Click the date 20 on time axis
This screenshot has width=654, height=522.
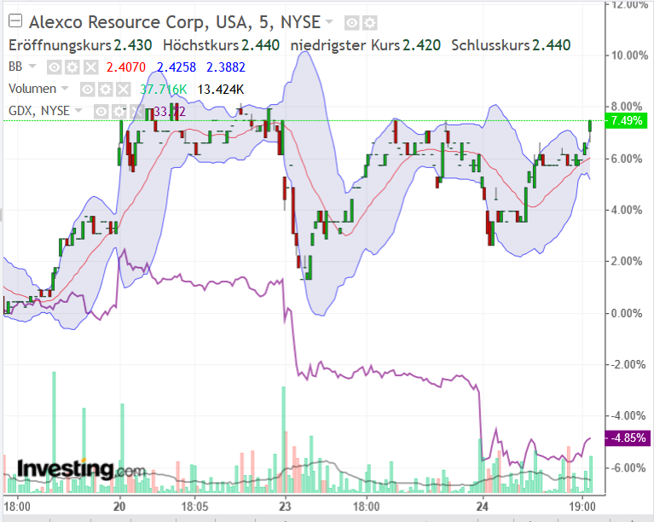pos(119,507)
